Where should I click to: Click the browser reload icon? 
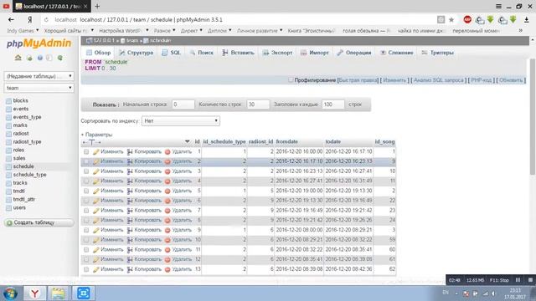tap(46, 20)
